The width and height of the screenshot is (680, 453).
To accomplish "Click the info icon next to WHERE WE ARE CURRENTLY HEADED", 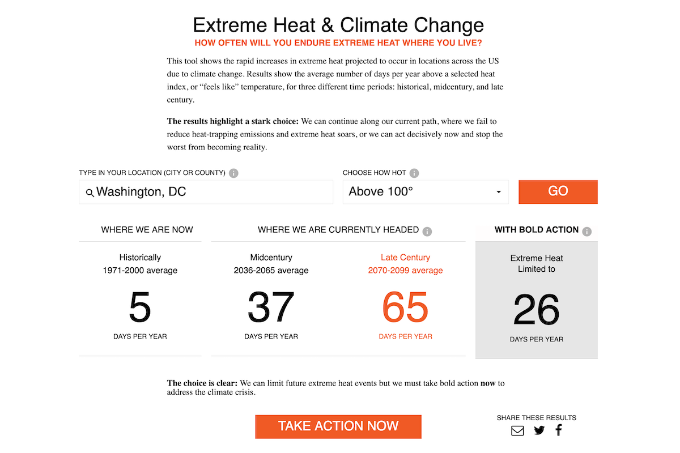I will [x=427, y=231].
